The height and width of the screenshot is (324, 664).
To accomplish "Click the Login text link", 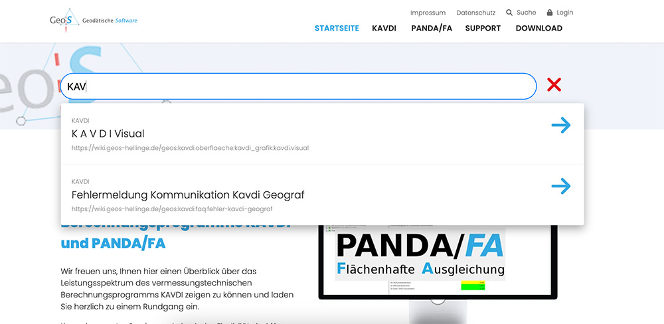I will (565, 13).
